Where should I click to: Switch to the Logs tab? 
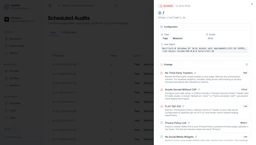[x=53, y=32]
